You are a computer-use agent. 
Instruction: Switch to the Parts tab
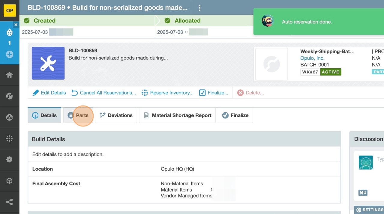tap(78, 115)
